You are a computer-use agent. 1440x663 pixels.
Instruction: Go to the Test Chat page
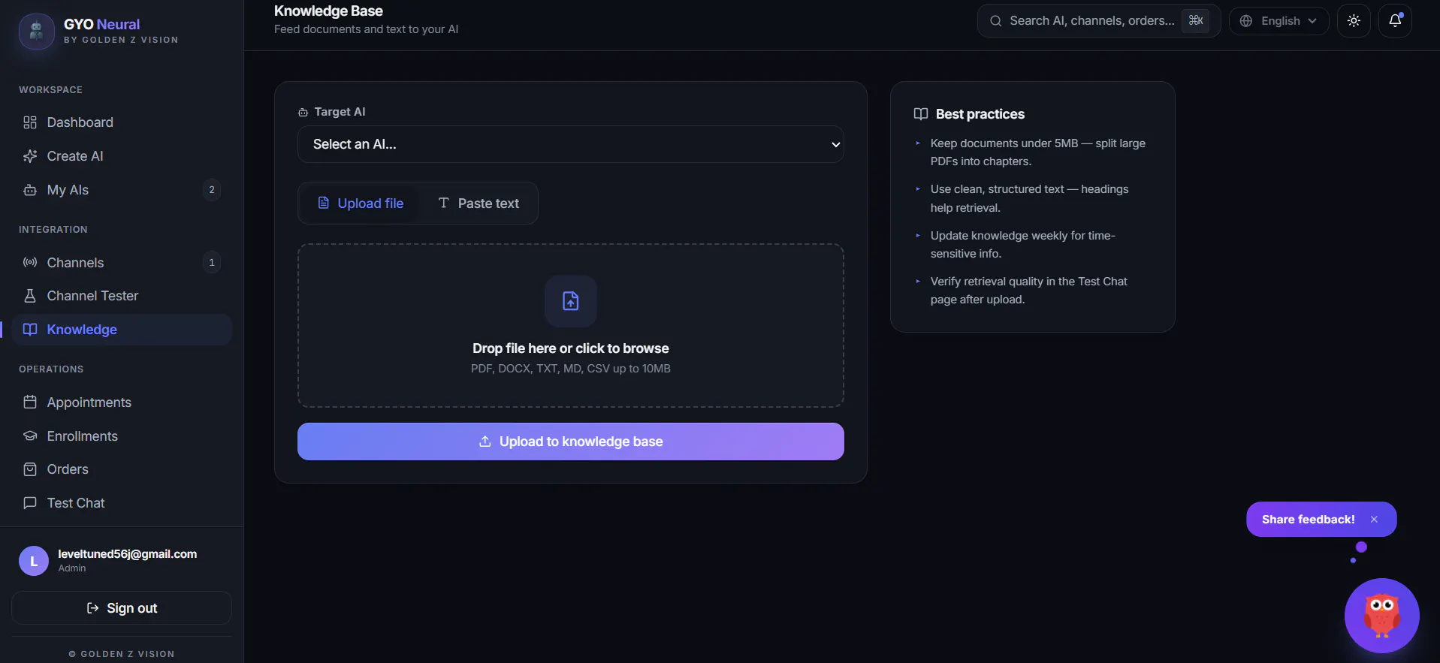tap(122, 503)
